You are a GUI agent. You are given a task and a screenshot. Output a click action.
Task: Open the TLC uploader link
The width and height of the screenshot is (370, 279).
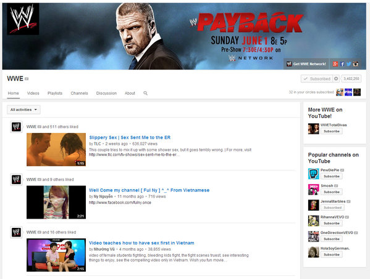[x=98, y=144]
